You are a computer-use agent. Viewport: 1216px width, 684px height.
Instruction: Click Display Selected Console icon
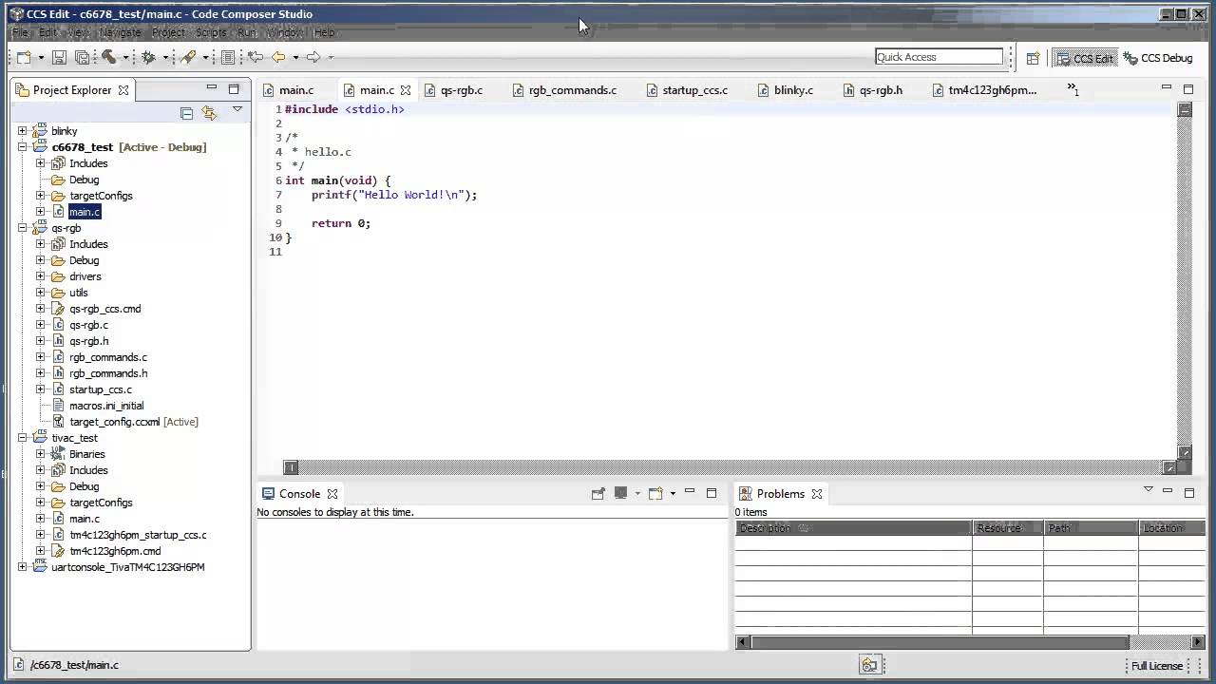[621, 493]
